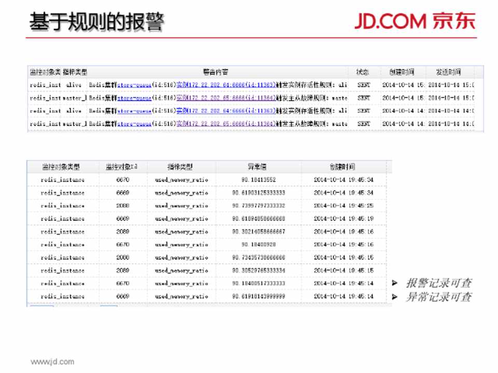This screenshot has width=498, height=373.
Task: Click the arrow bullet beside 报警记录可查
Action: [x=395, y=283]
